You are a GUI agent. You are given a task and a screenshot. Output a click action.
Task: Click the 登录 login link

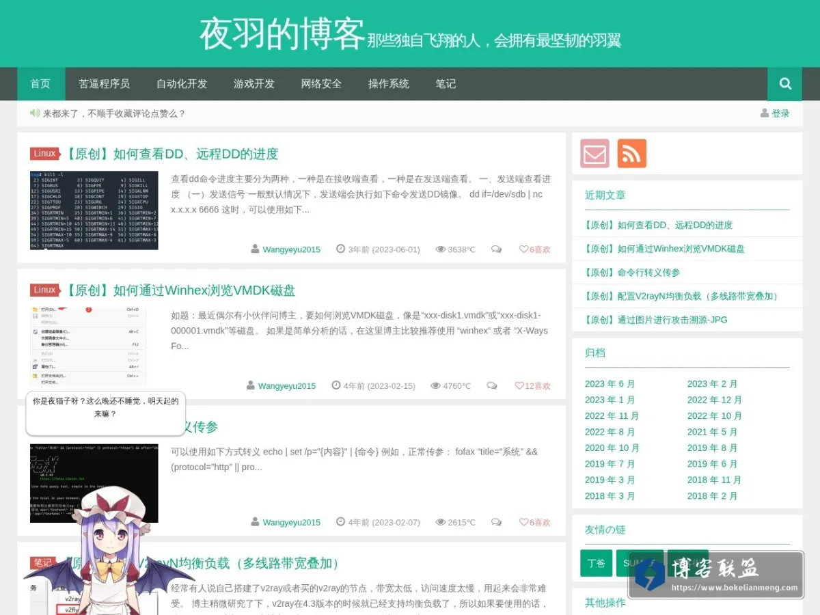[780, 113]
